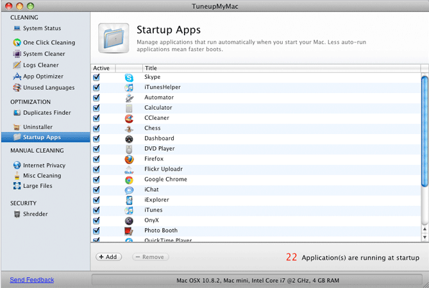Click the Skype app icon in list
Image resolution: width=429 pixels, height=288 pixels.
(129, 77)
